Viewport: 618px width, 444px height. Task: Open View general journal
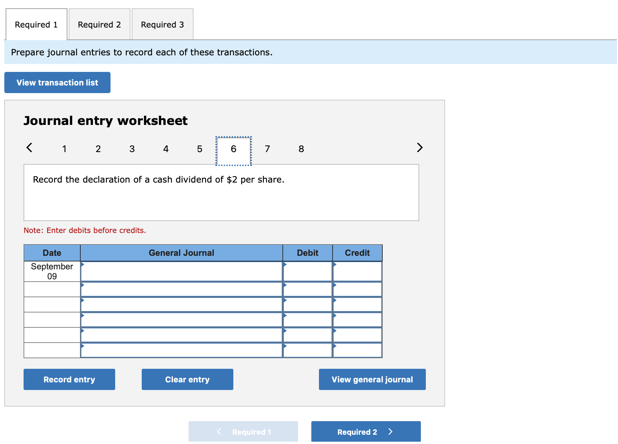[372, 379]
